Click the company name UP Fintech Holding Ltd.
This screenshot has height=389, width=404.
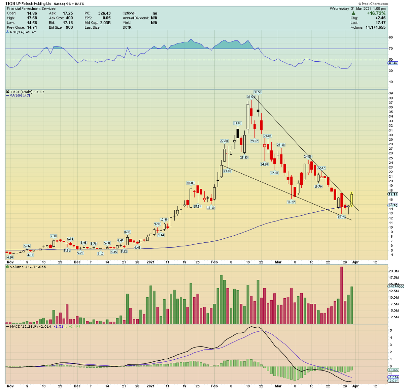(34, 4)
